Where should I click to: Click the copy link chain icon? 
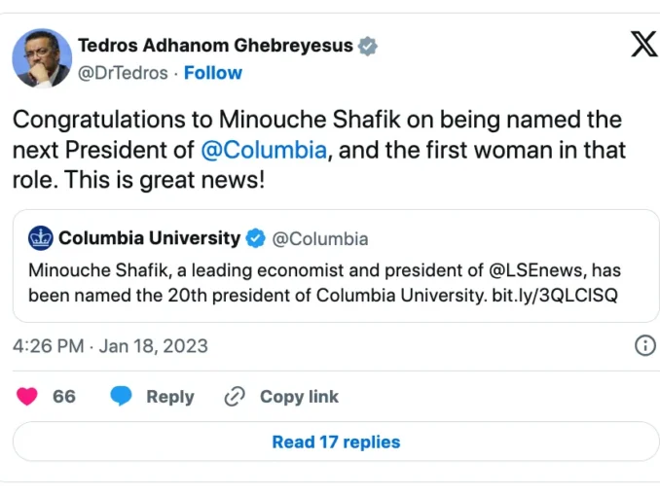[234, 397]
